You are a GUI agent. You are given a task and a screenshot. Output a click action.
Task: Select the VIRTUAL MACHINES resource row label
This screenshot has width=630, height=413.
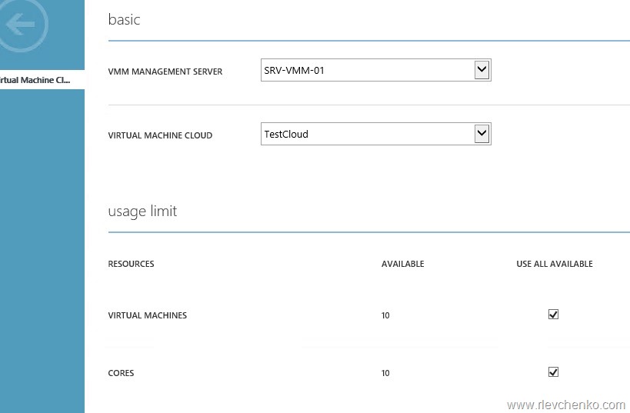(x=147, y=315)
